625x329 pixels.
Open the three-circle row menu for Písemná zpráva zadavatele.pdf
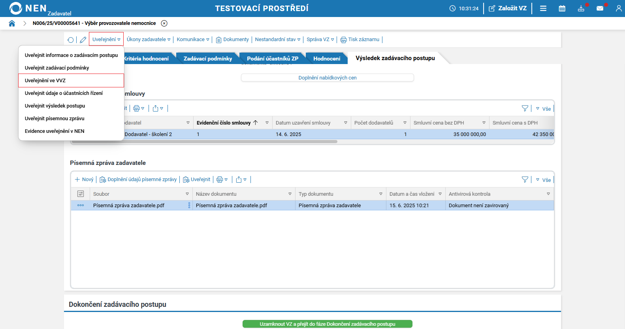[81, 205]
